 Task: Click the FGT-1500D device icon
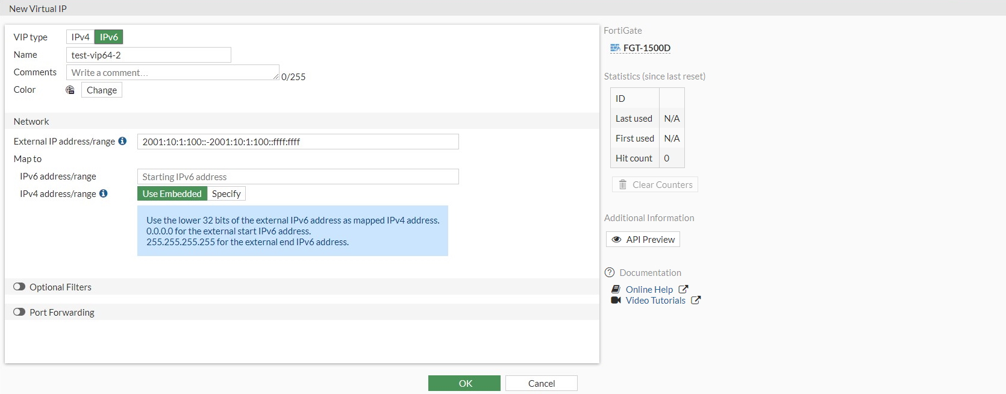point(614,48)
